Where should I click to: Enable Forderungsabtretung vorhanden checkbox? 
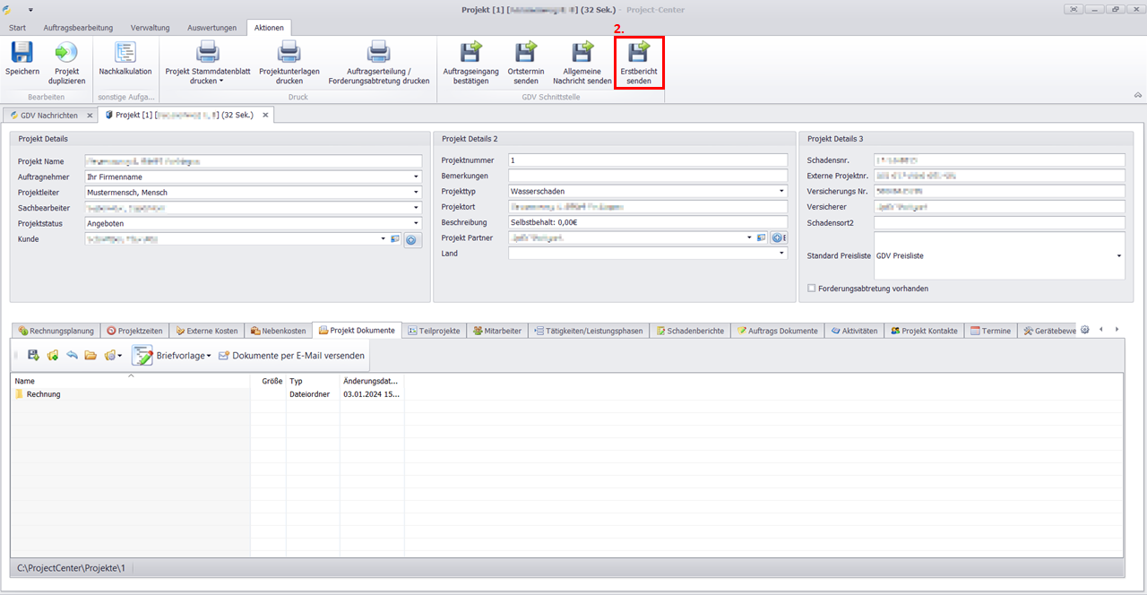pyautogui.click(x=812, y=289)
